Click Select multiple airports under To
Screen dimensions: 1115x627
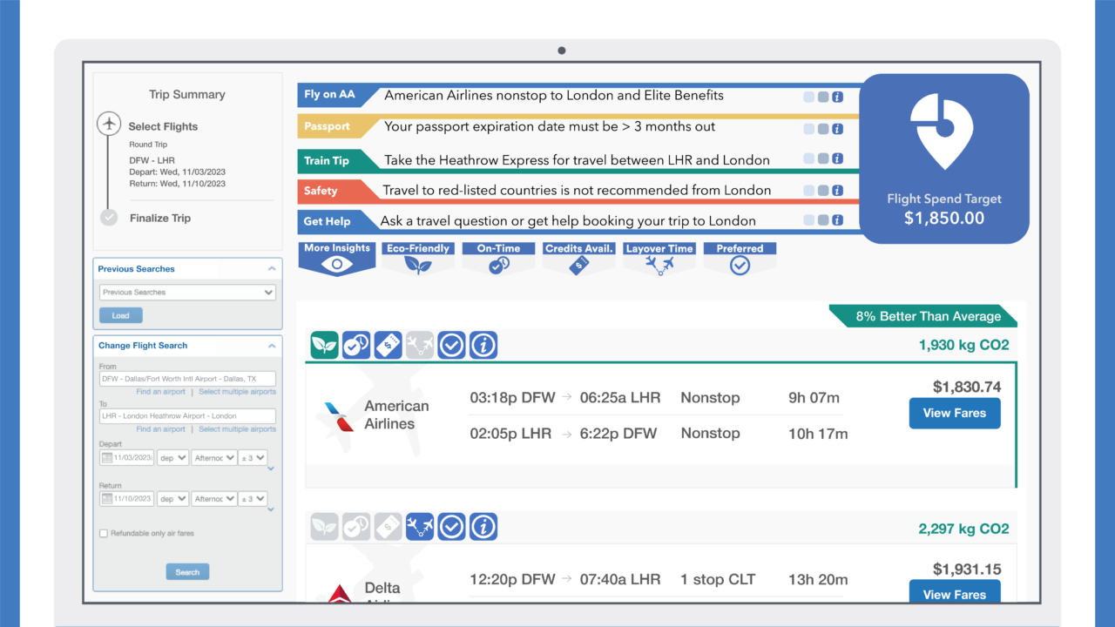point(237,429)
